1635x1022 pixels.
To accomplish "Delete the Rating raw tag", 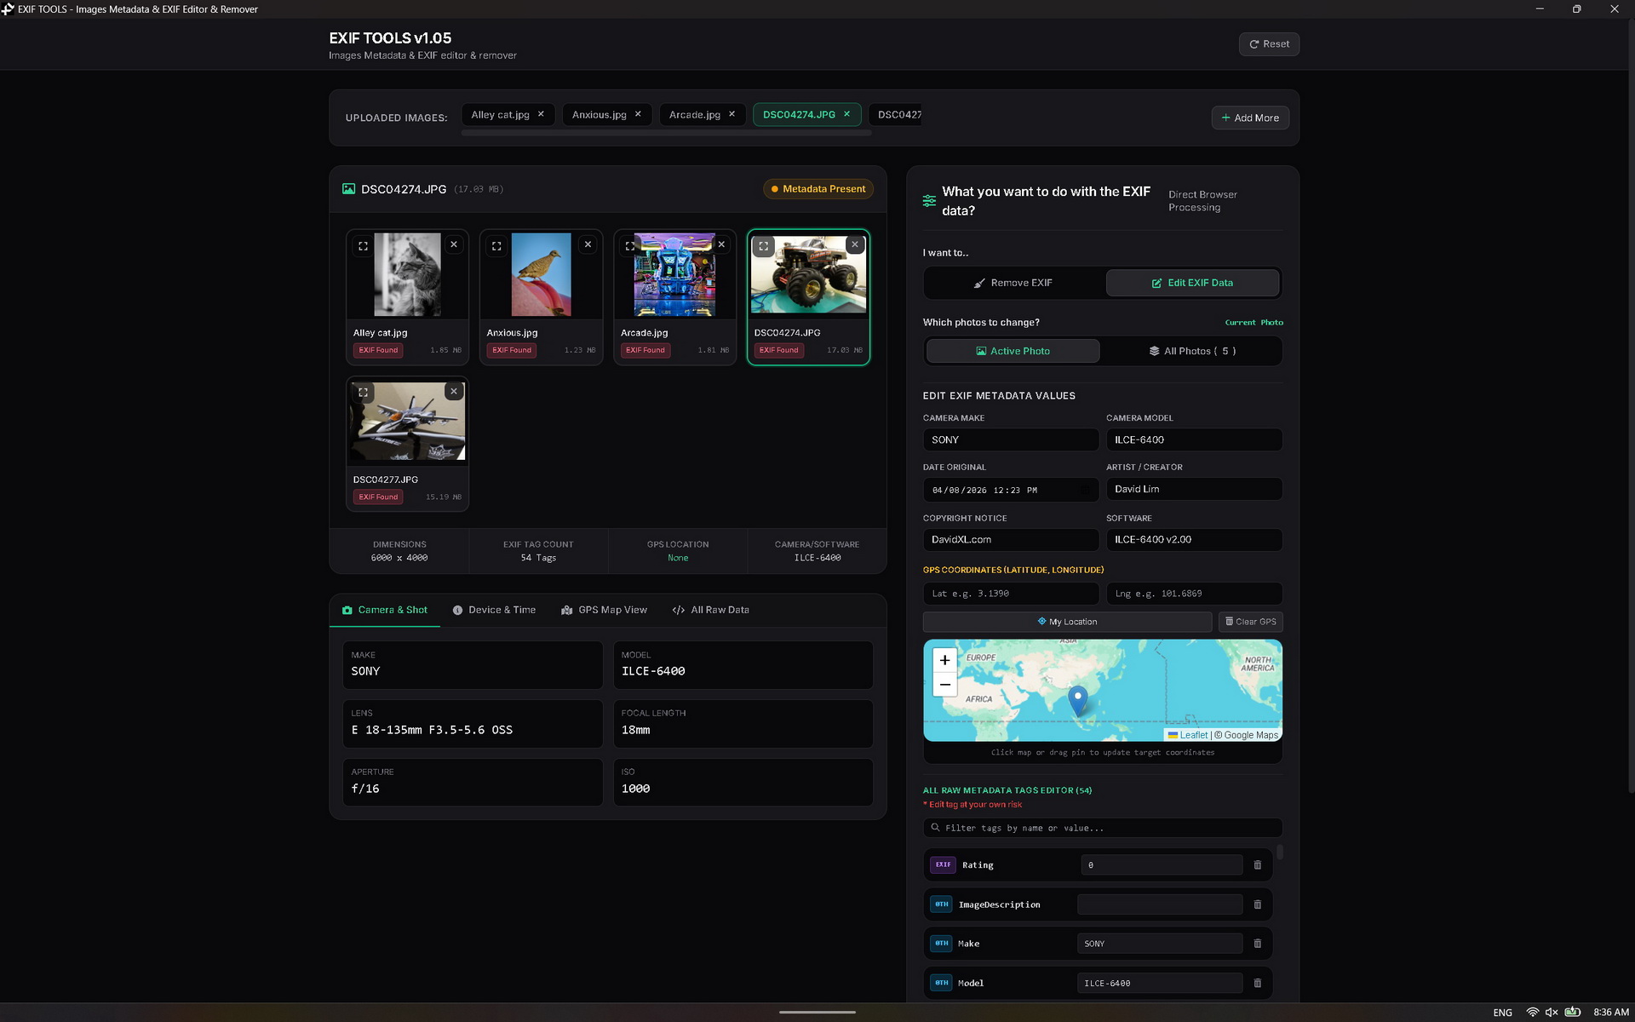I will (1258, 865).
